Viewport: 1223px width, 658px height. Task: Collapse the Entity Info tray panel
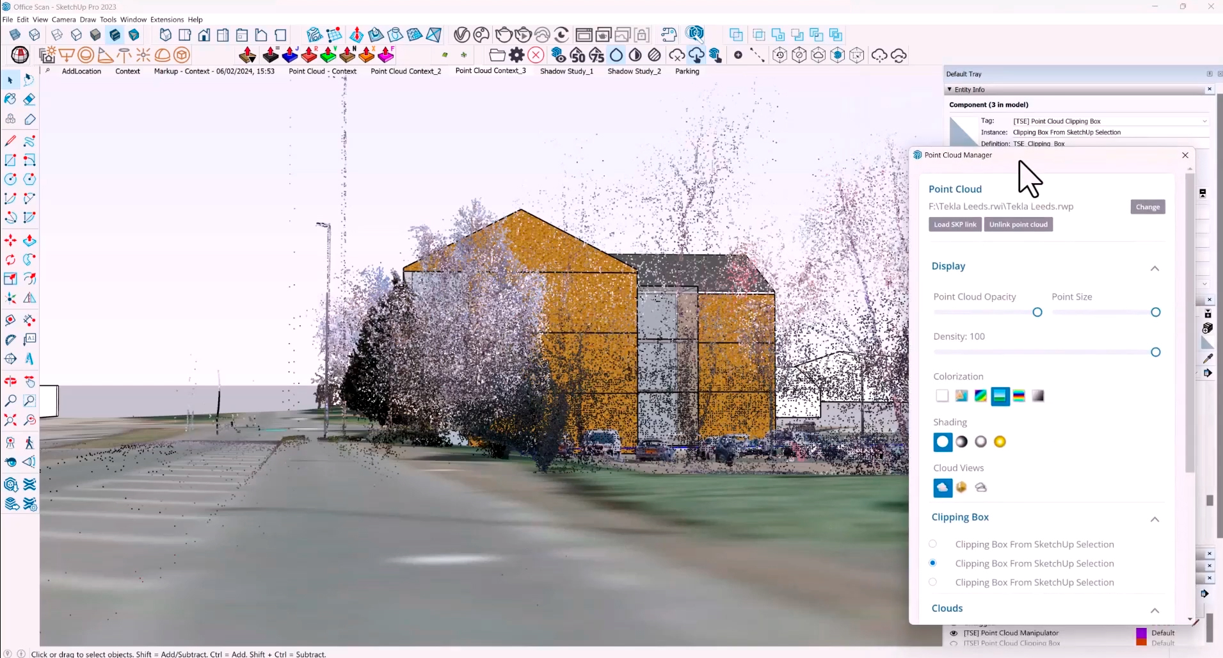950,90
